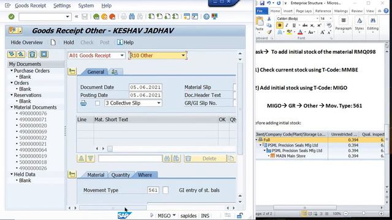Collapse the Material Documents tree node
This screenshot has width=392, height=220.
[x=12, y=108]
